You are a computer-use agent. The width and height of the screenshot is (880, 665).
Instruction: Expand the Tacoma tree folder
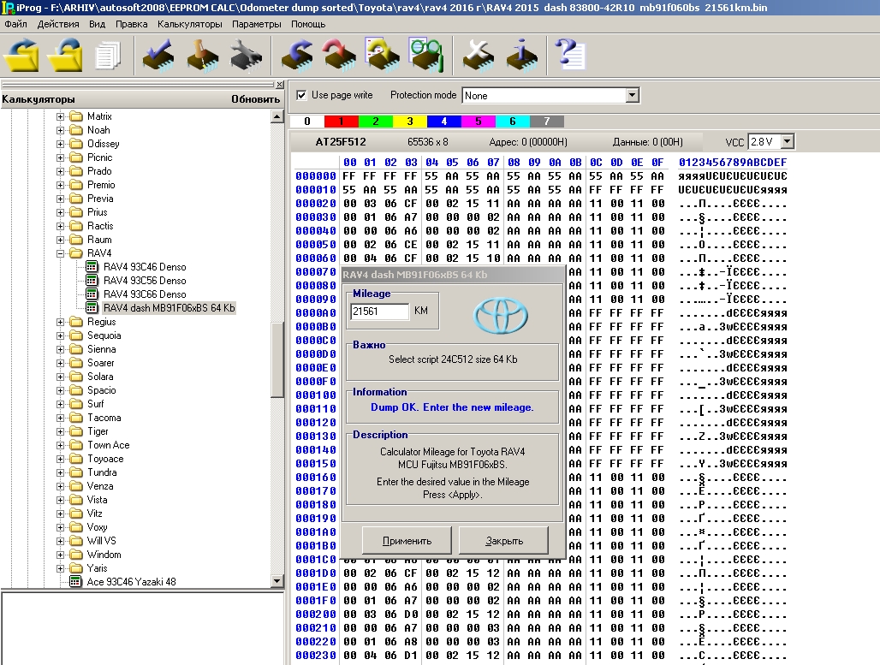(60, 418)
